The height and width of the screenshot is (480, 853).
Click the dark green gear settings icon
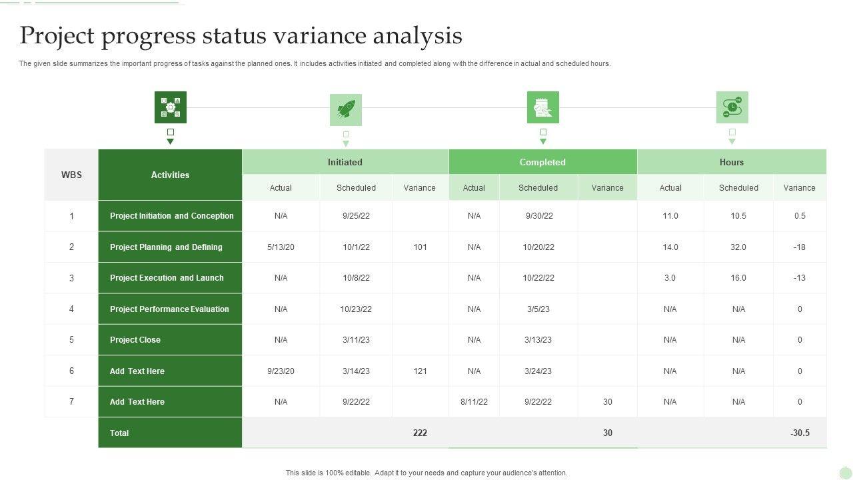pos(171,107)
